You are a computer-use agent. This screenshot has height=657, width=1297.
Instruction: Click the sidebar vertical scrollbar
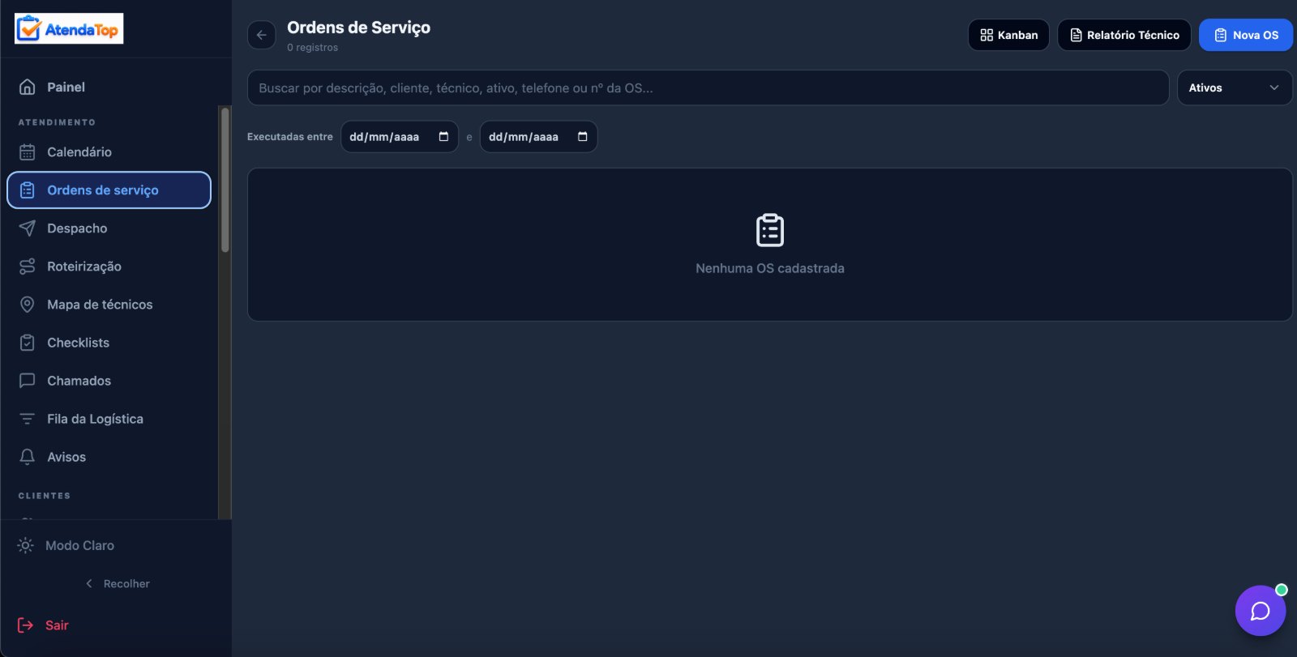point(225,180)
